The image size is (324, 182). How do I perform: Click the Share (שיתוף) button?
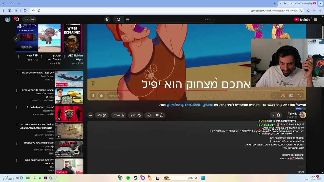pos(135,115)
